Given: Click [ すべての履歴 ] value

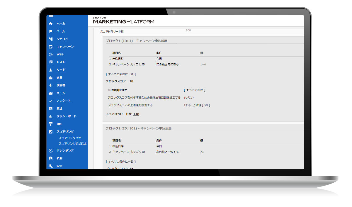Looking at the screenshot, I should [x=194, y=90].
